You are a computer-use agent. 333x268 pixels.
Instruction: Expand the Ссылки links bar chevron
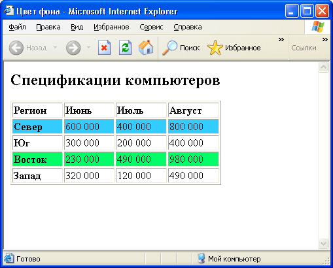325,40
